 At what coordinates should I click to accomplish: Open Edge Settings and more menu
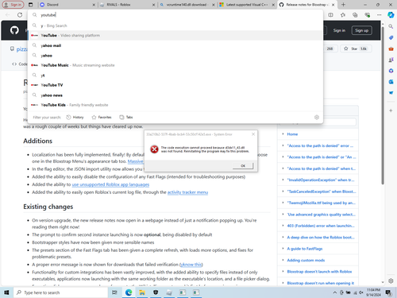(380, 15)
